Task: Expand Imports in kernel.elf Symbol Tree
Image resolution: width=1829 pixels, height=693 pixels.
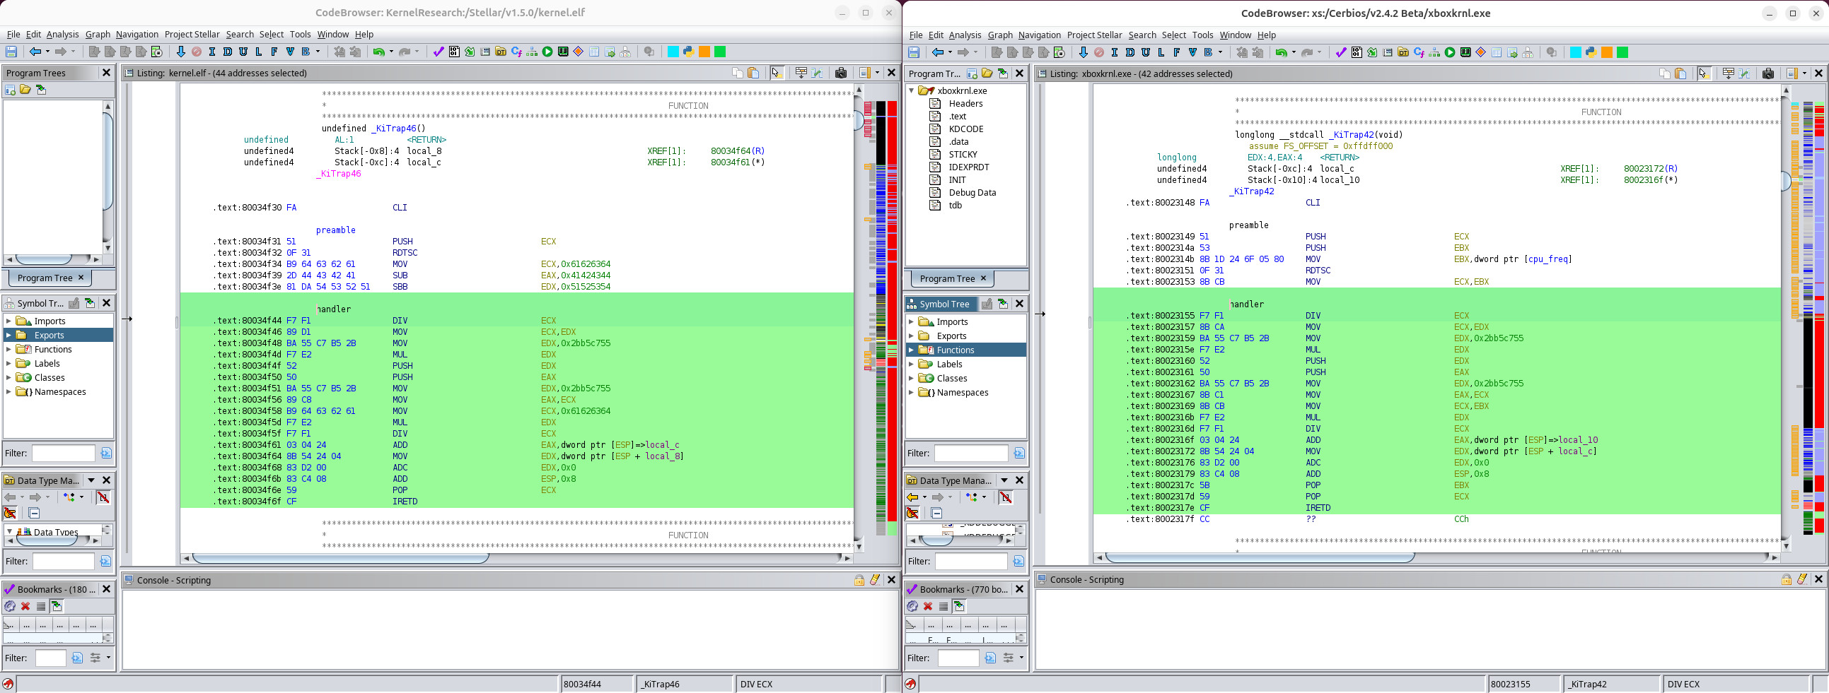Action: pos(8,321)
